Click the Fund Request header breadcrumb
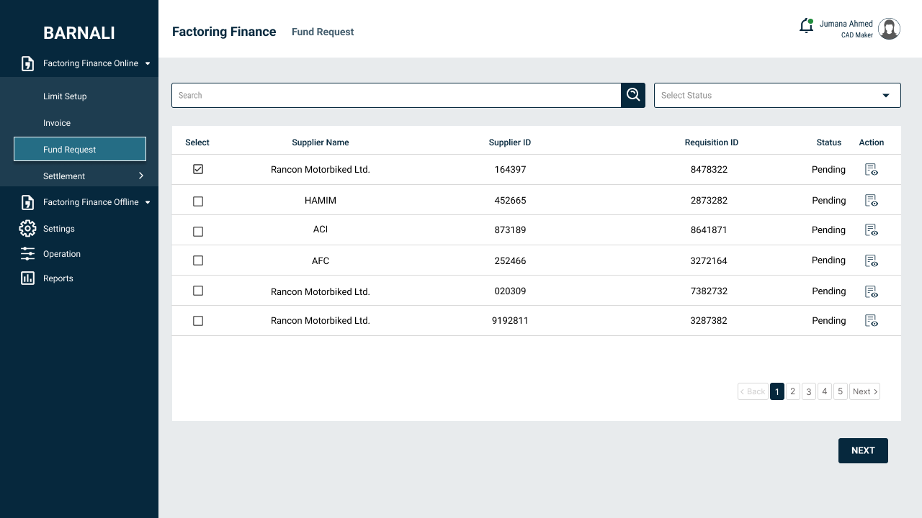The width and height of the screenshot is (922, 518). click(x=323, y=32)
